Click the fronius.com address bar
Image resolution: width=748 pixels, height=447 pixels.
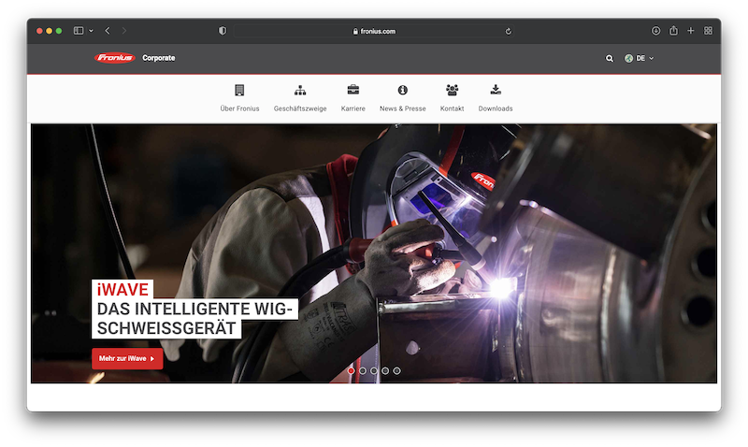pos(373,31)
